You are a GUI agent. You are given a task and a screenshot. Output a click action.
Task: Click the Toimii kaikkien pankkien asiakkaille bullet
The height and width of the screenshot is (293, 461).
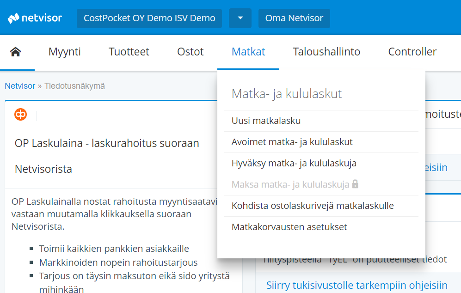[114, 249]
